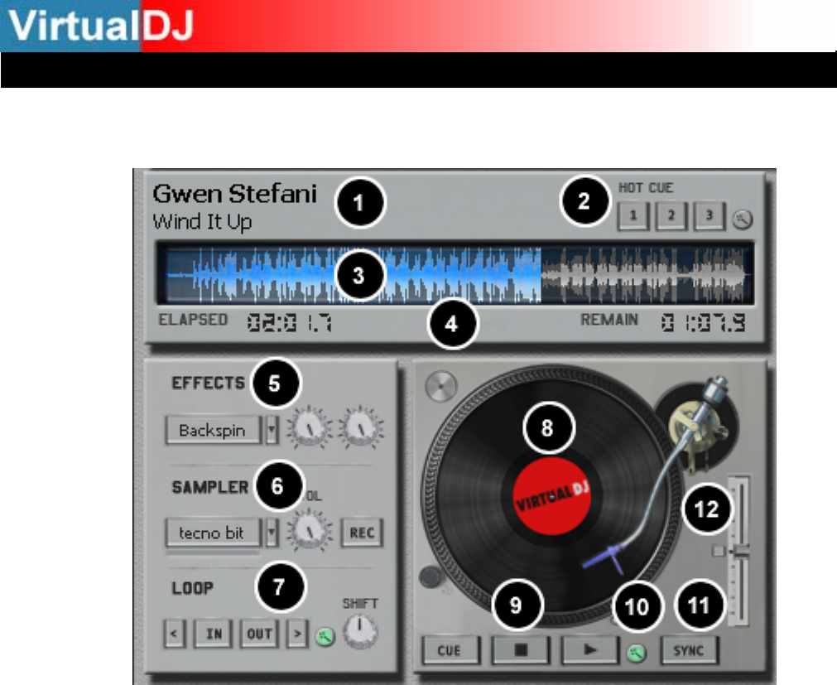The width and height of the screenshot is (837, 685).
Task: Click the loop SHIFT knob
Action: (x=360, y=630)
